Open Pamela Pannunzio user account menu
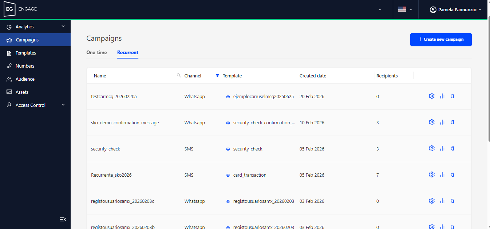The image size is (490, 229). (x=455, y=10)
